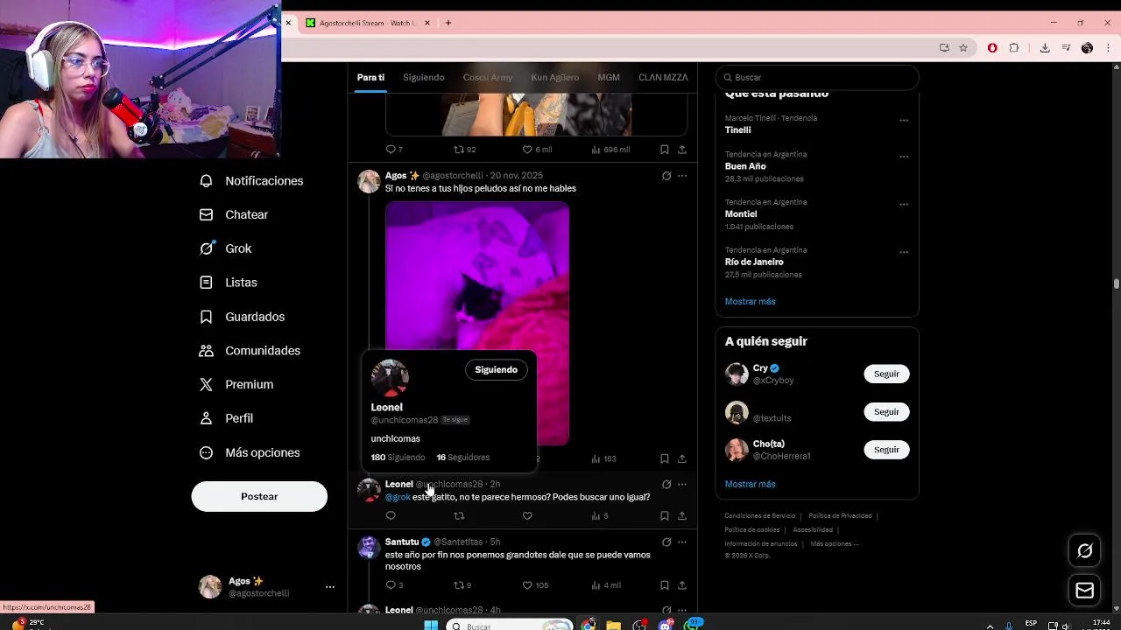1121x630 pixels.
Task: Click Grok icon on Agos's post
Action: 666,176
